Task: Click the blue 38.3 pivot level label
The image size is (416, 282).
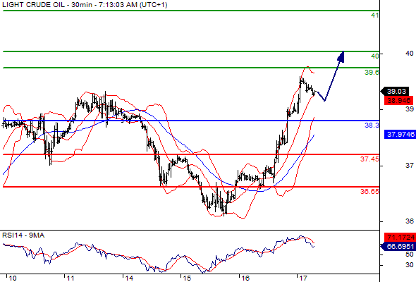Action: 372,125
